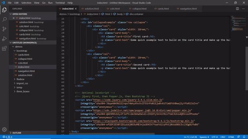Click the demos breadcrumb segment
Viewport: 248px width, 139px height.
pyautogui.click(x=63, y=14)
